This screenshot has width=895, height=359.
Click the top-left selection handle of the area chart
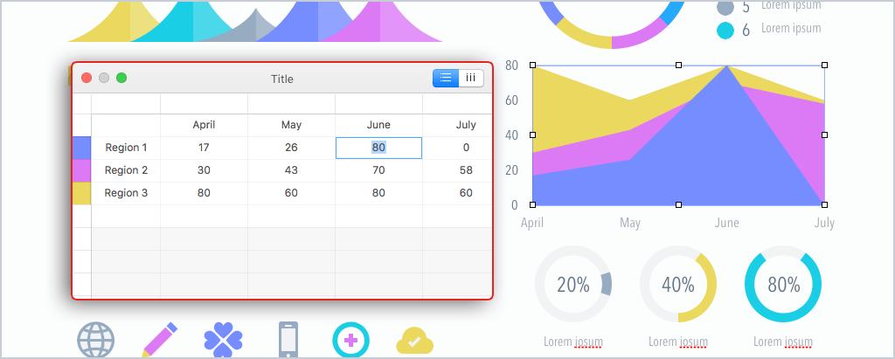tap(532, 65)
